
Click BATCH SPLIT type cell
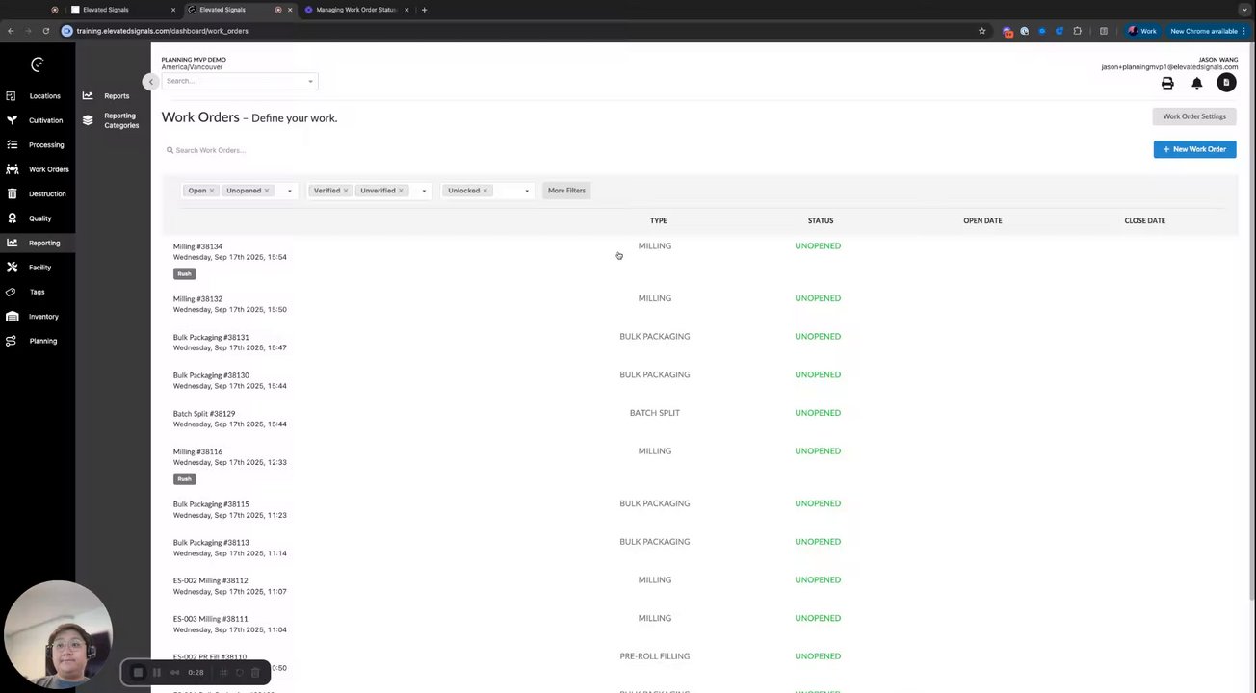click(x=655, y=413)
